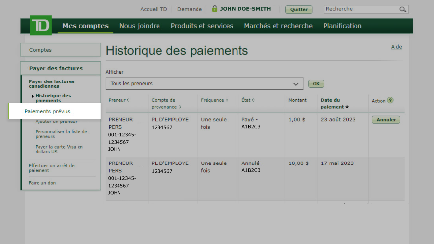Select Effectuer un arrêt de paiement
Image resolution: width=434 pixels, height=244 pixels.
pyautogui.click(x=51, y=168)
